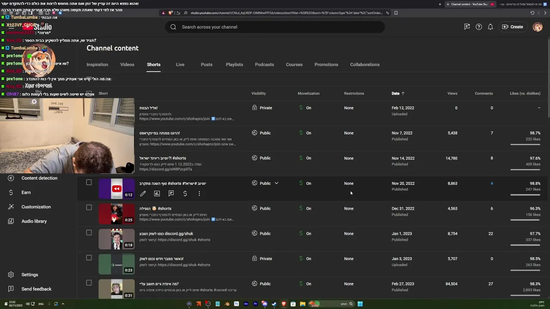This screenshot has width=550, height=309.
Task: Click the Customization wand sidebar icon
Action: click(11, 207)
